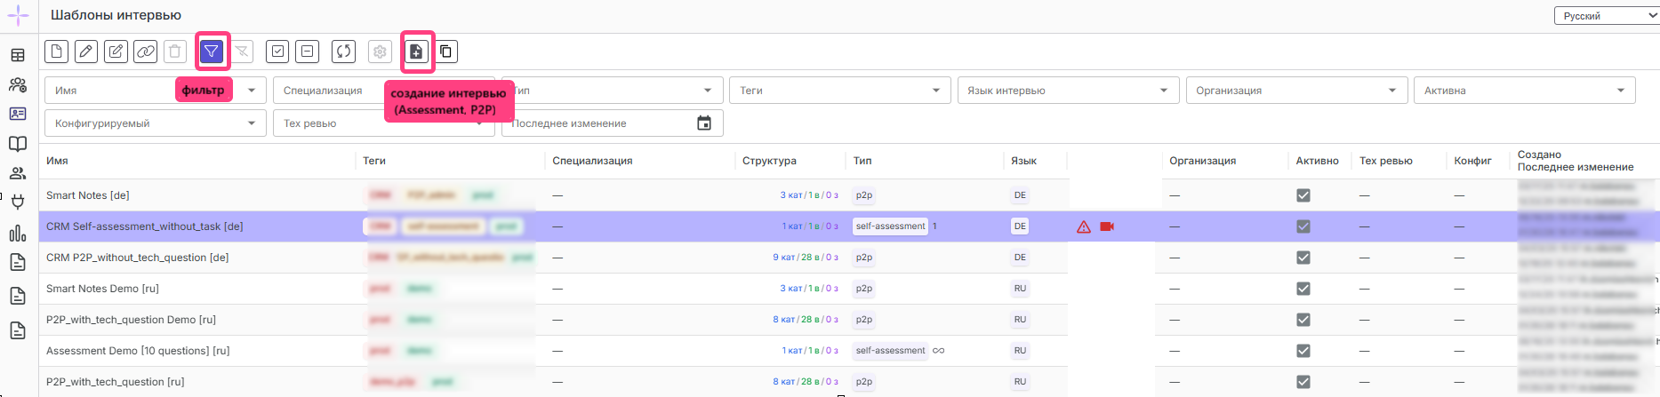The image size is (1660, 397).
Task: Click the refresh arrows toolbar icon
Action: pyautogui.click(x=343, y=52)
